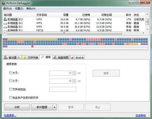Click the stepper beside the 小于 value

click(x=74, y=81)
